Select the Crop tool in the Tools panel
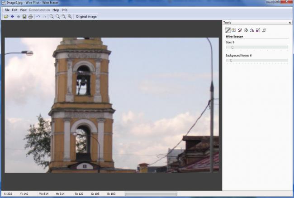The height and width of the screenshot is (198, 294). point(264,30)
